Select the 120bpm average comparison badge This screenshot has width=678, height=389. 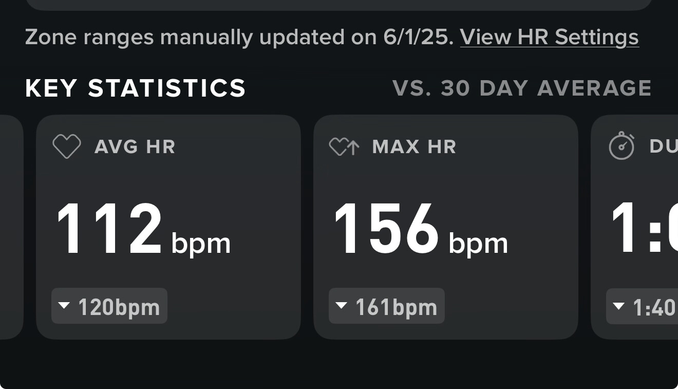point(109,306)
